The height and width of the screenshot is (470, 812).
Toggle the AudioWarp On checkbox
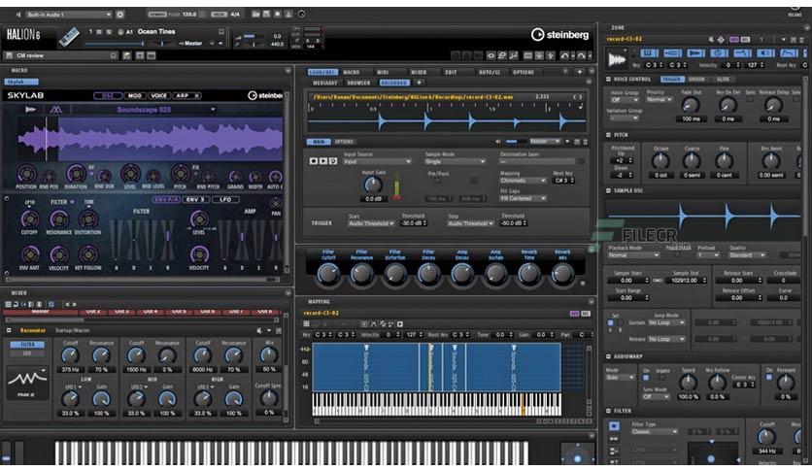[646, 378]
